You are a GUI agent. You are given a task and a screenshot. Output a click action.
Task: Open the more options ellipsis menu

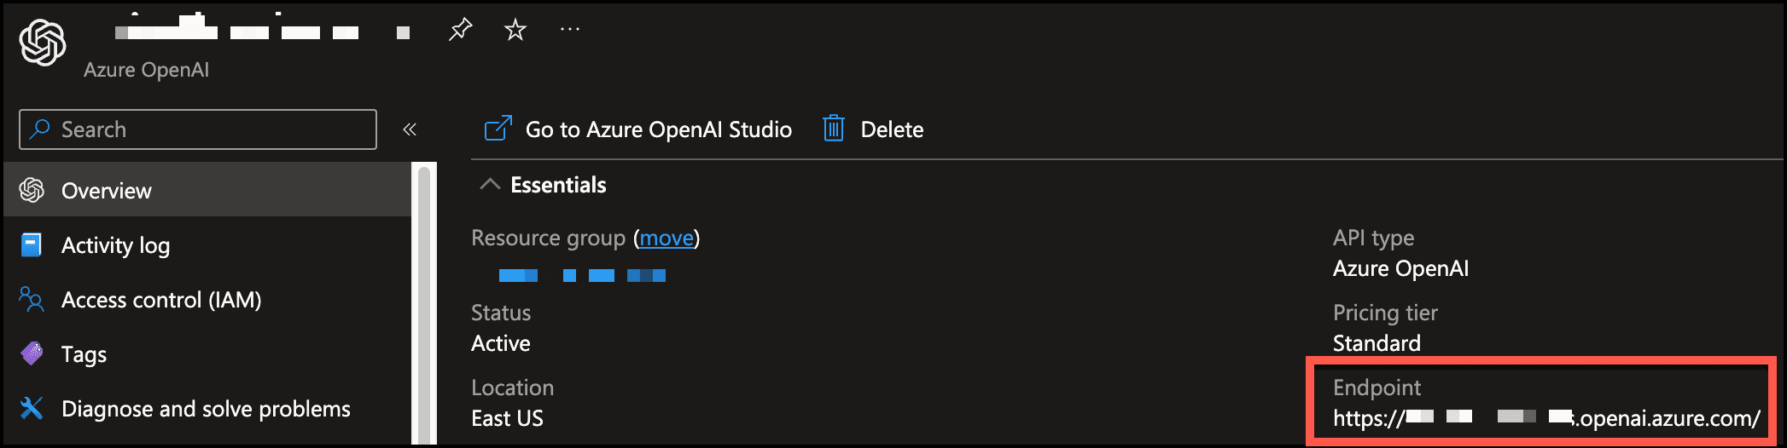coord(569,30)
